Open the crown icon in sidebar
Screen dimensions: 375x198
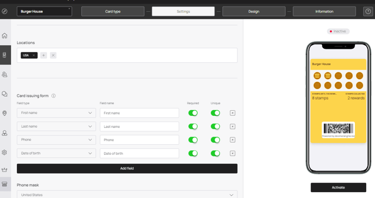coord(4,170)
